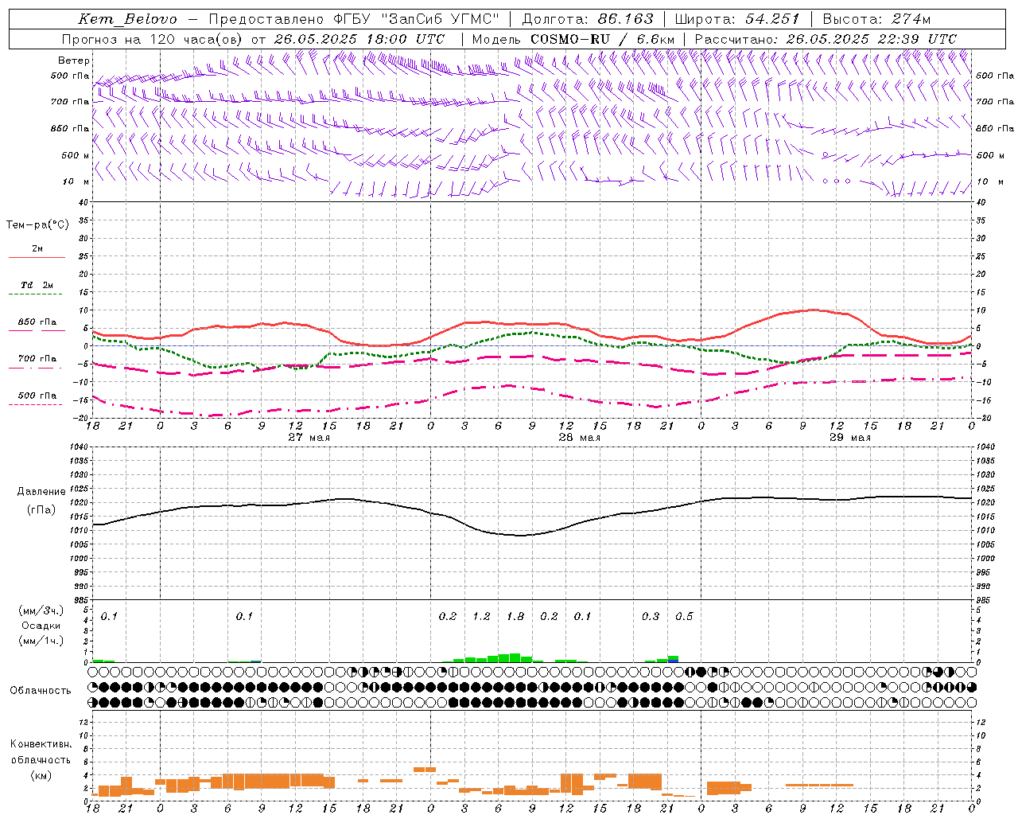The image size is (1018, 815).
Task: Click the Ветер panel label
Action: point(74,60)
